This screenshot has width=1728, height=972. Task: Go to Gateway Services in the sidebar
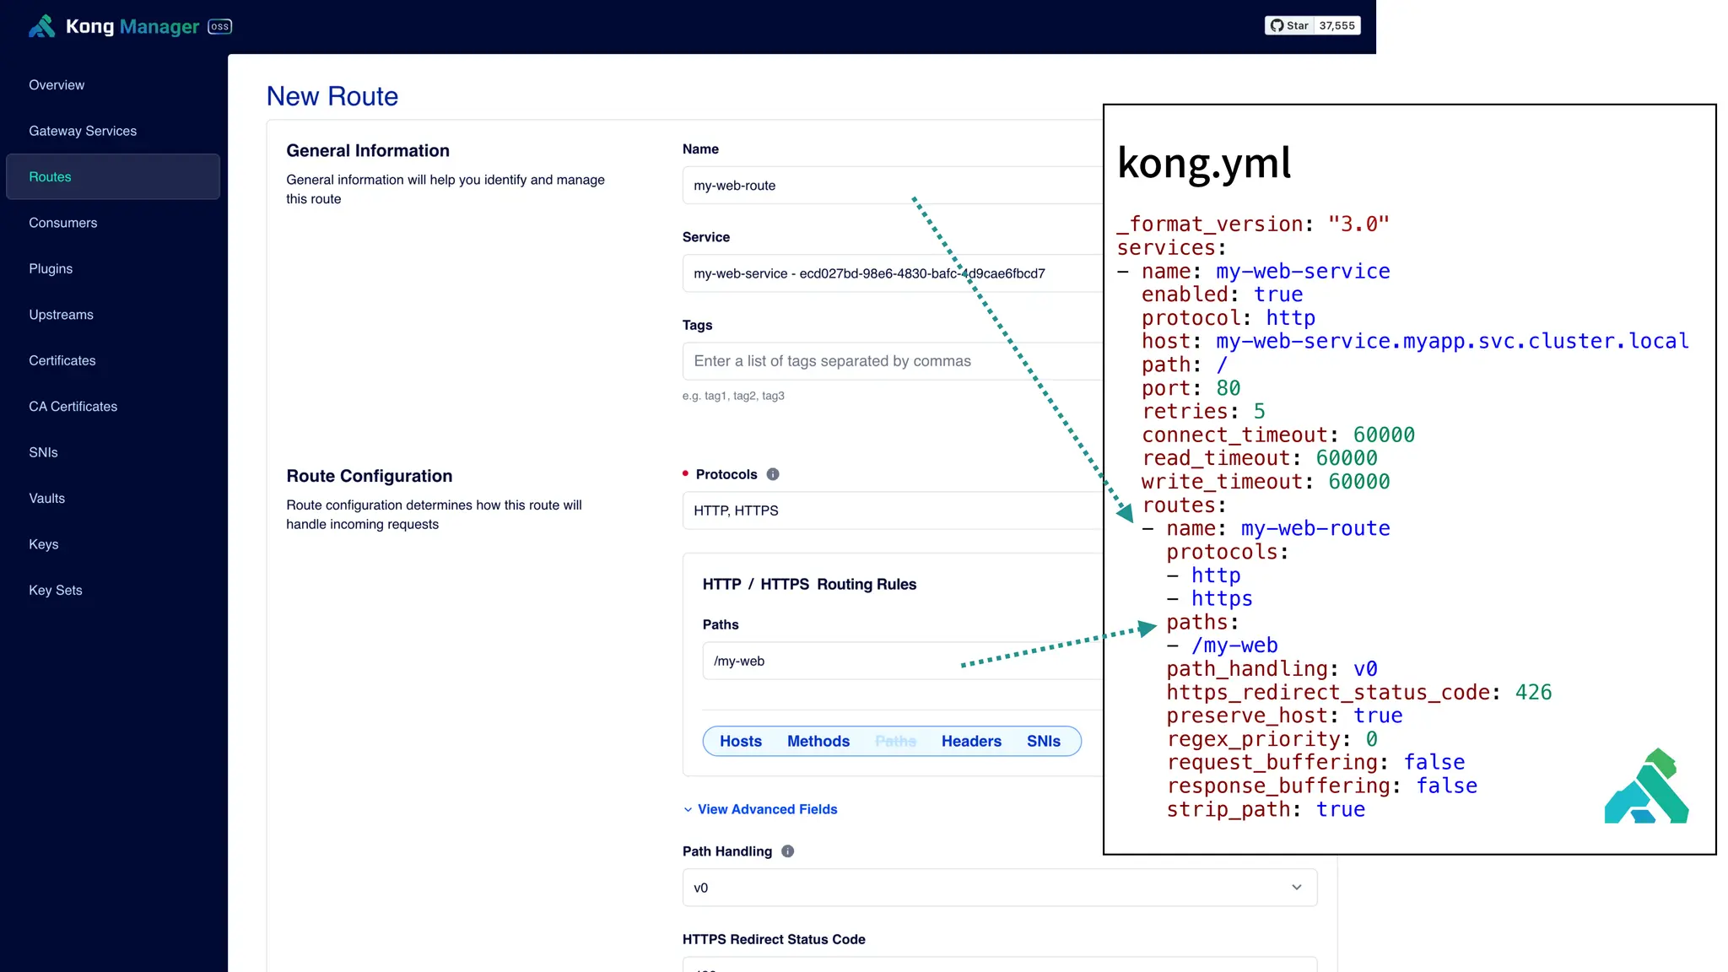click(83, 131)
